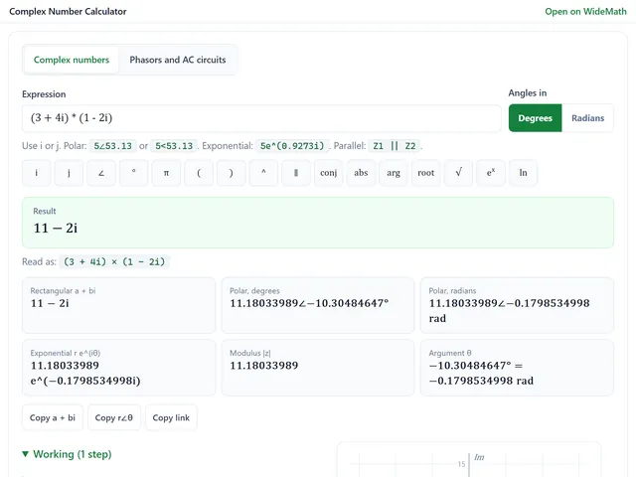This screenshot has width=636, height=477.
Task: Collapse the Working (1 step) section
Action: pyautogui.click(x=67, y=454)
